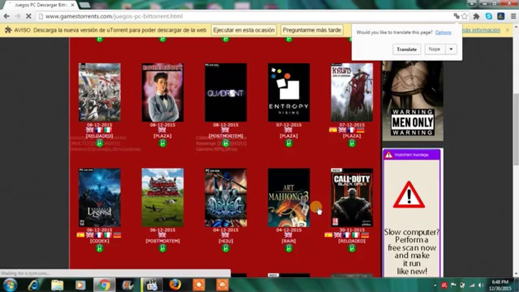Click 'Ejecutar en esta ocasión' button
Image resolution: width=519 pixels, height=292 pixels.
244,30
